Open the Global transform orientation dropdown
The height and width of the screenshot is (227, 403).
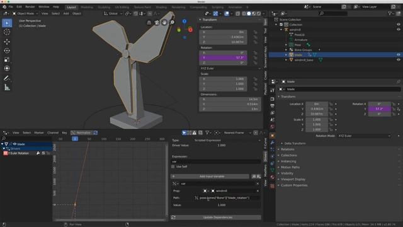pos(113,13)
